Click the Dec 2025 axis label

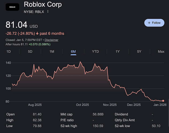[x=134, y=105]
